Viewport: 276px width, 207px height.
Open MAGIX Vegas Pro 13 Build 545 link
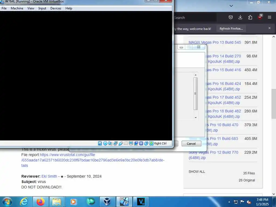coord(215,42)
